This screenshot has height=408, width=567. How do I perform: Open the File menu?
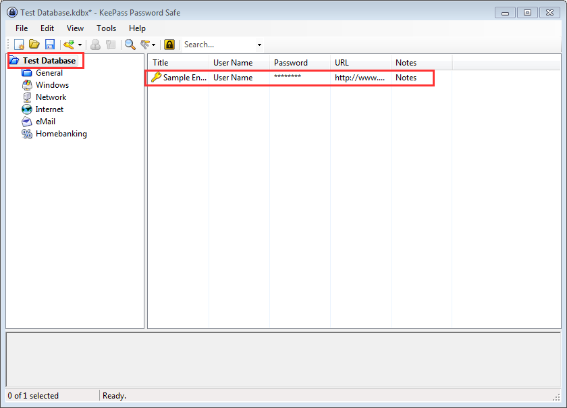click(22, 28)
